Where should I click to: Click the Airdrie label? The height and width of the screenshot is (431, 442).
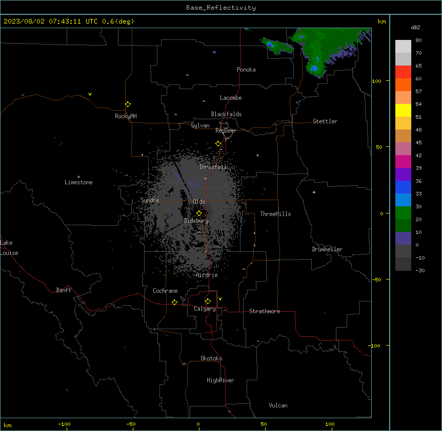pyautogui.click(x=207, y=275)
